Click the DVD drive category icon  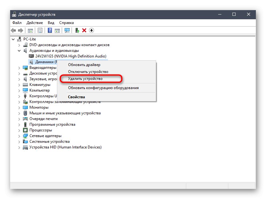pyautogui.click(x=25, y=45)
